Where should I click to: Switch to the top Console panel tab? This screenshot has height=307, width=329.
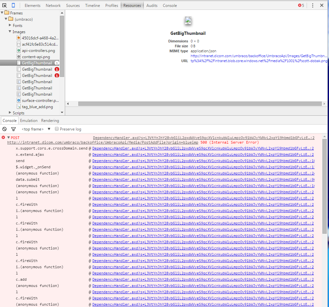(x=170, y=6)
